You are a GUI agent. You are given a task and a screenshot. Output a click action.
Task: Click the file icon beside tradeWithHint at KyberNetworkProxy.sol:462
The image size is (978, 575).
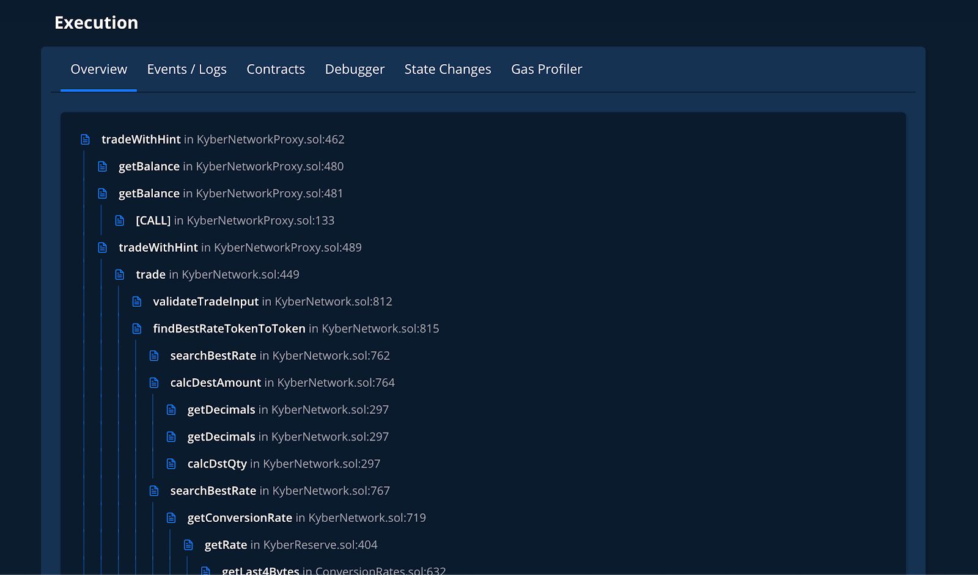click(86, 139)
